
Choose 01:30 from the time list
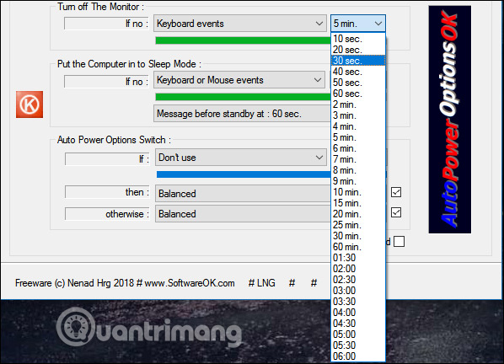pos(358,257)
